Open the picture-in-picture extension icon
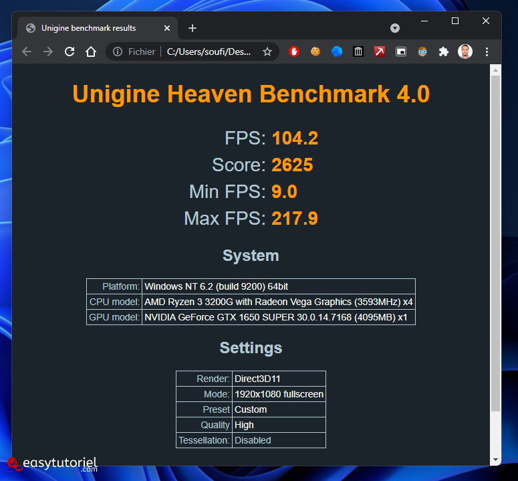 pos(401,52)
